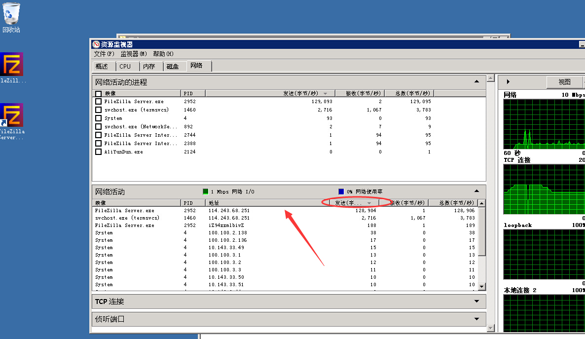The height and width of the screenshot is (339, 585).
Task: Switch to the CPU tab
Action: (x=125, y=66)
